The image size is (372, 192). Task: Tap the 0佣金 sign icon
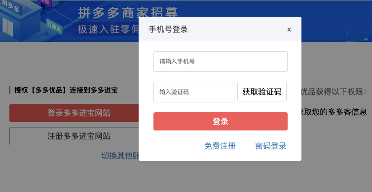(54, 25)
